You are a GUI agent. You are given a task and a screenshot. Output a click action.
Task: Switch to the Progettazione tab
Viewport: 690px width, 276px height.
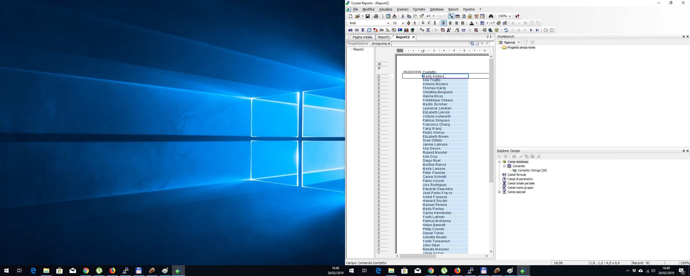(358, 44)
